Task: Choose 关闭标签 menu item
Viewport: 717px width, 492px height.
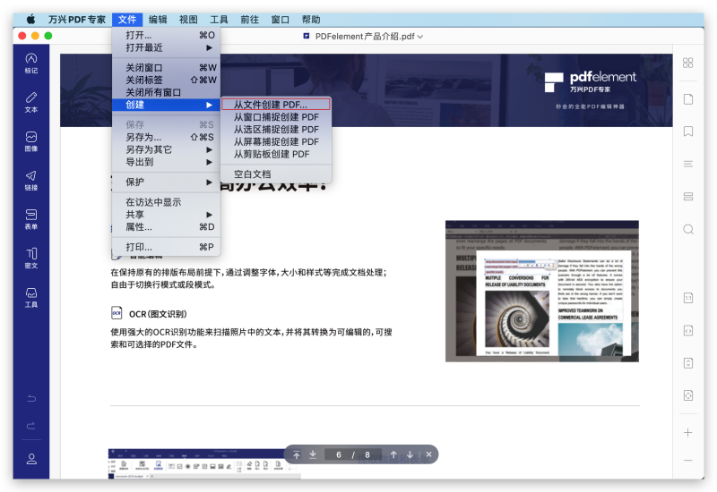Action: click(166, 80)
